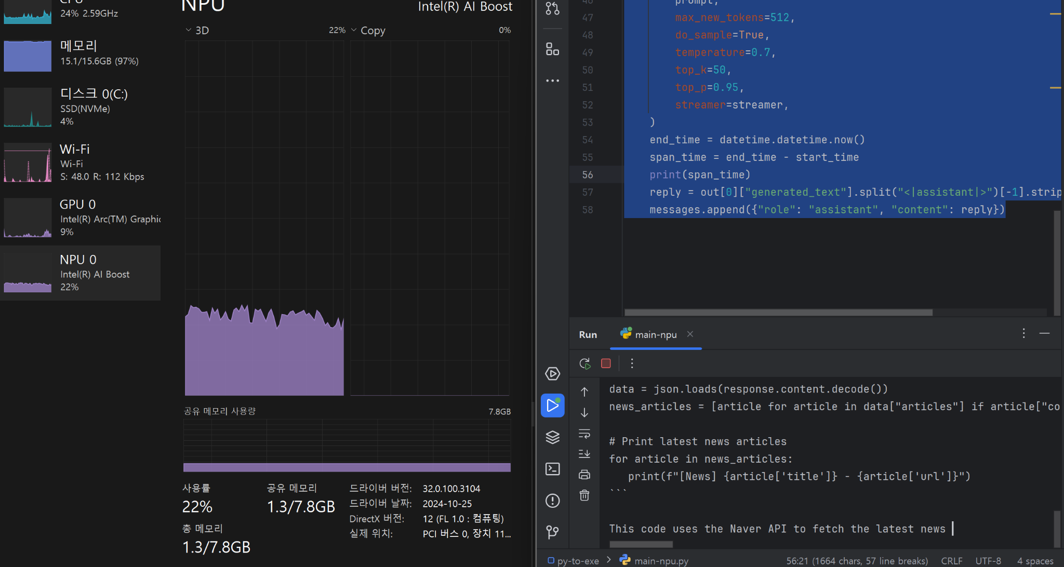Image resolution: width=1064 pixels, height=567 pixels.
Task: Expand the 3D graph engine dropdown
Action: click(189, 30)
